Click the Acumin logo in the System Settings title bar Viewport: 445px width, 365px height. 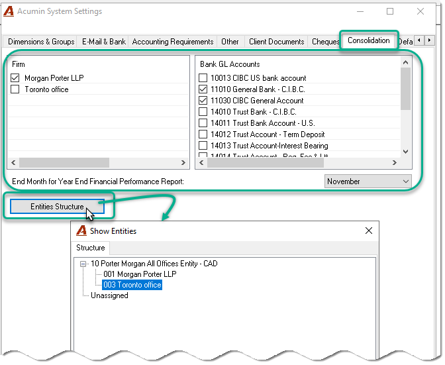point(9,11)
